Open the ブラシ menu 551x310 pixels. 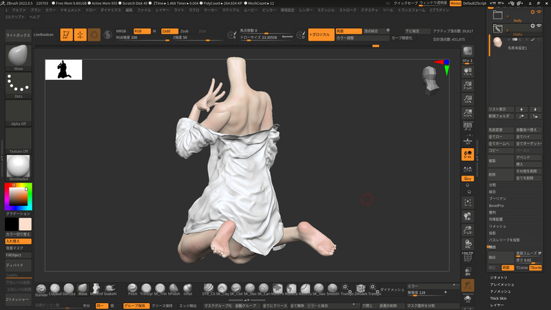(36, 10)
